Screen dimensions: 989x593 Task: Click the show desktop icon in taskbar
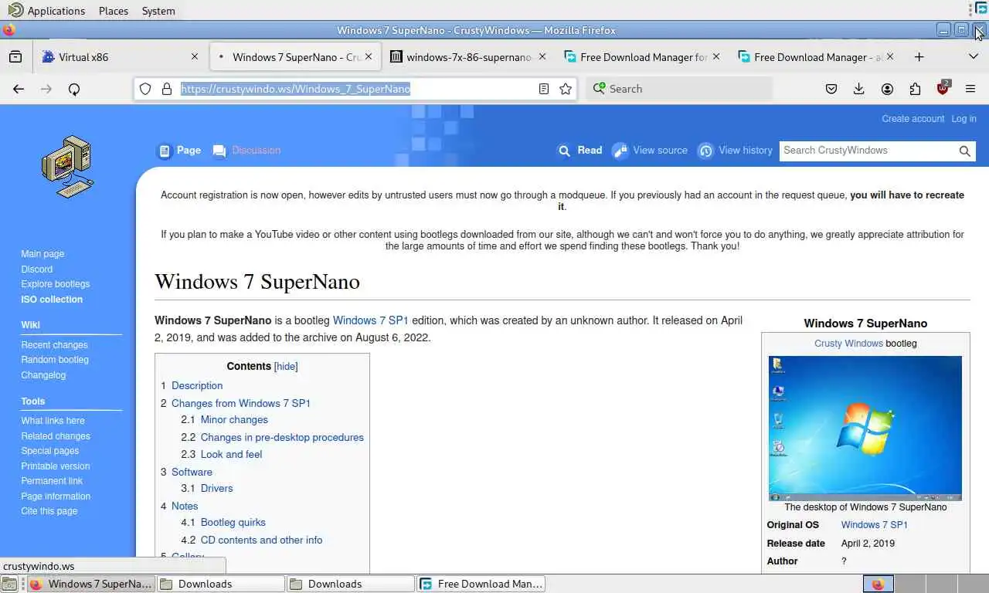[8, 585]
